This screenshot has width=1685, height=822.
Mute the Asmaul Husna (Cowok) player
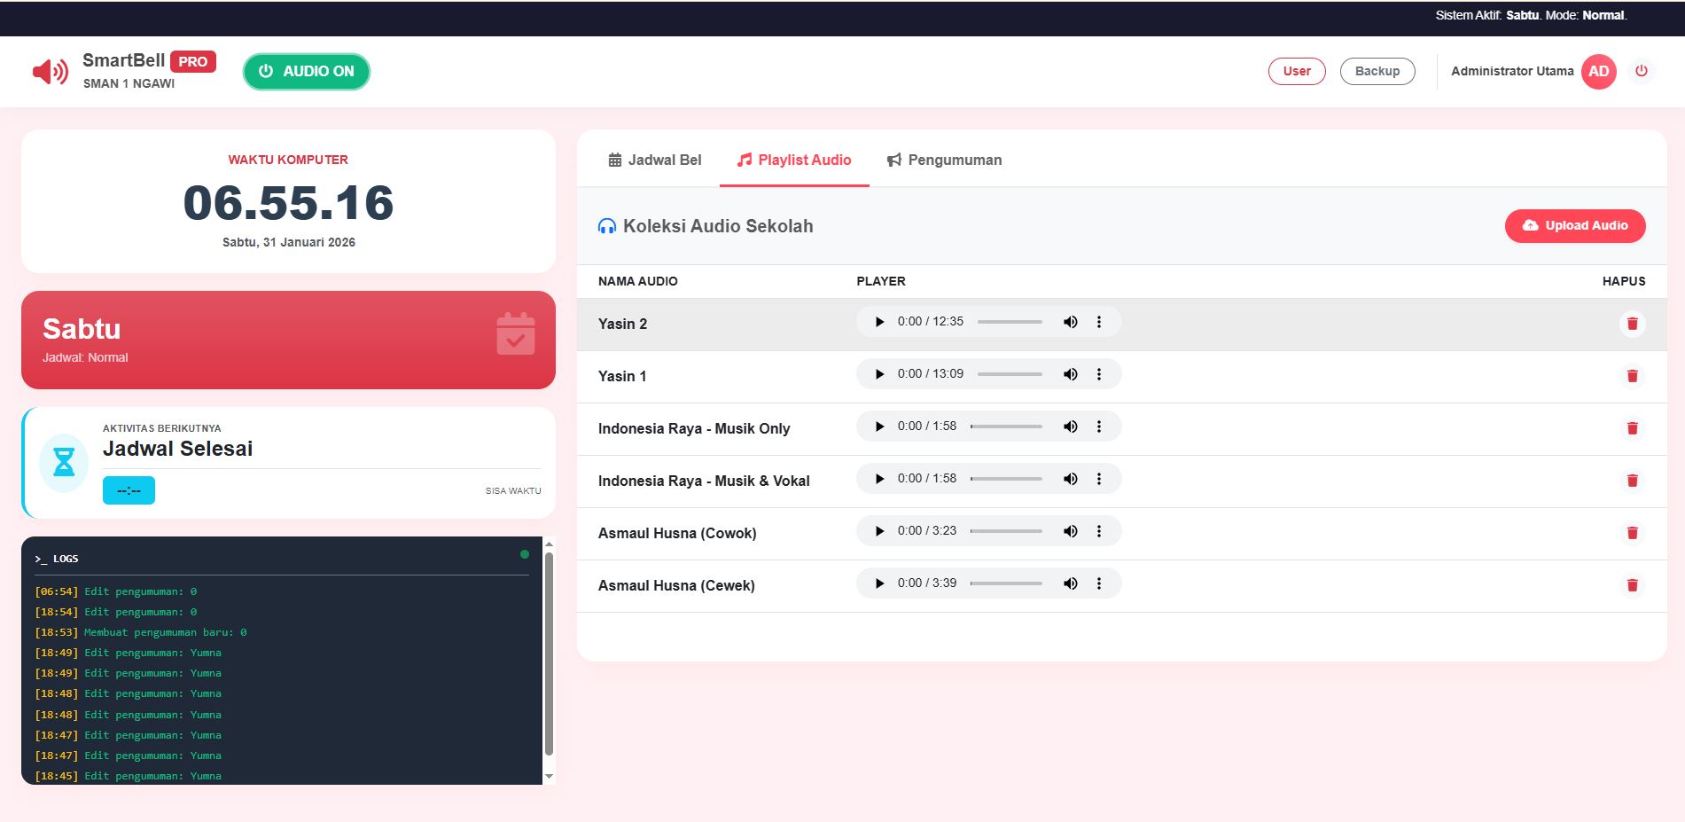(1070, 531)
